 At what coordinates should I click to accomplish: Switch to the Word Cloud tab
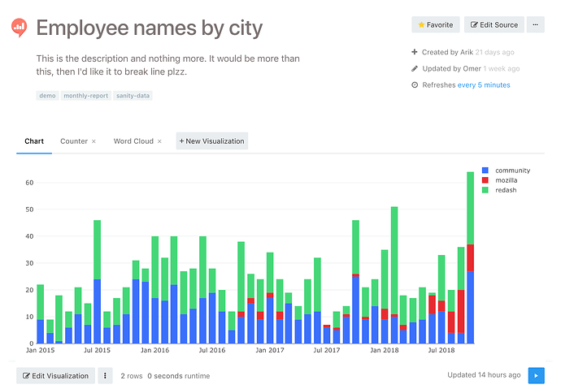133,141
